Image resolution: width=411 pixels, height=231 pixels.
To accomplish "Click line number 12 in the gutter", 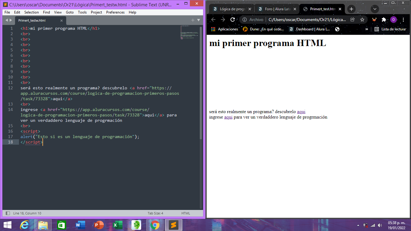I will click(11, 88).
